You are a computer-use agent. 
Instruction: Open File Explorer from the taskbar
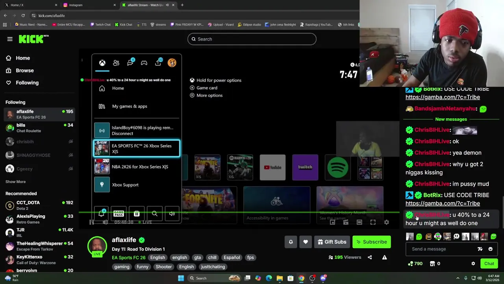click(x=280, y=278)
